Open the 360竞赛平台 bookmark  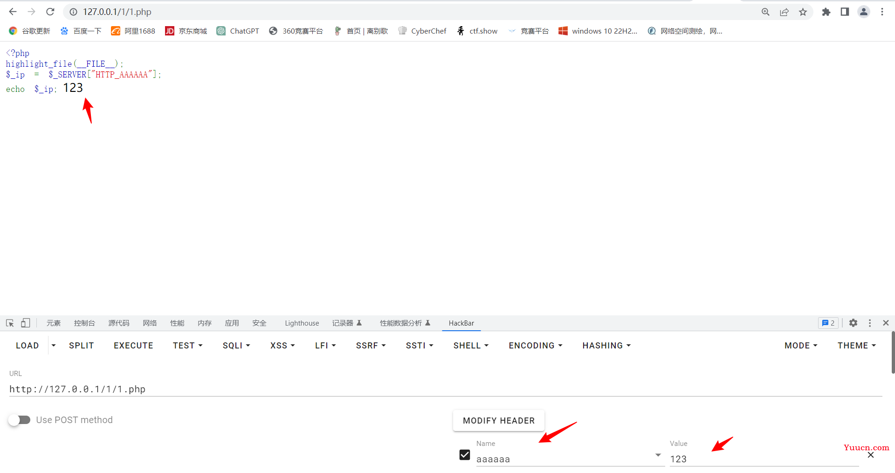coord(296,31)
